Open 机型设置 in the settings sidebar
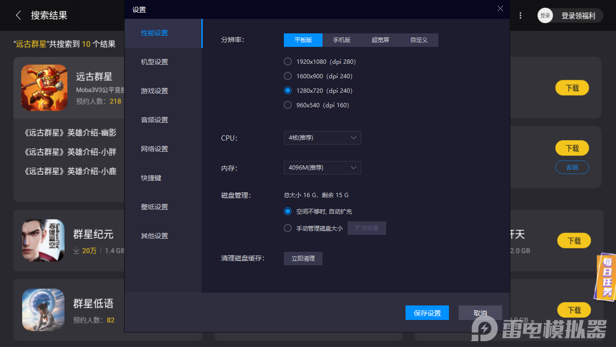 pyautogui.click(x=163, y=62)
